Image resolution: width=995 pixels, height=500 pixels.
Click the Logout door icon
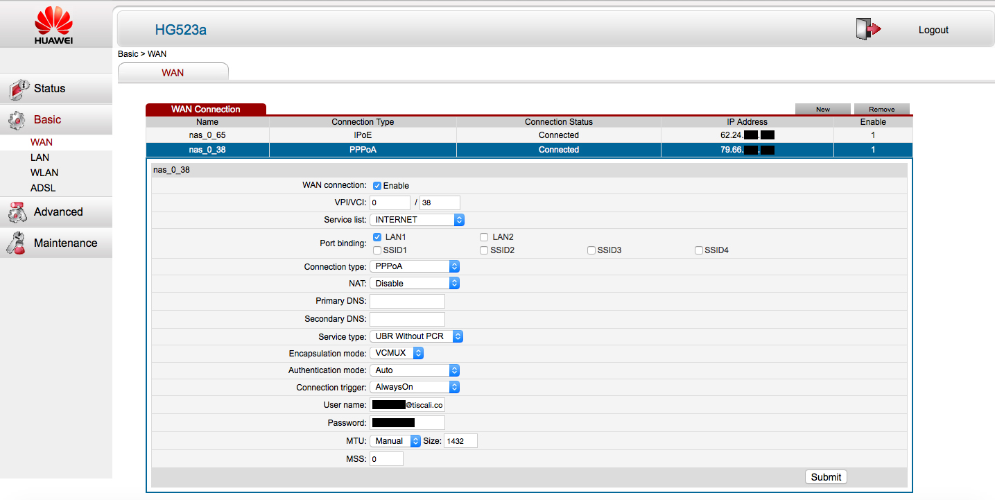point(867,29)
